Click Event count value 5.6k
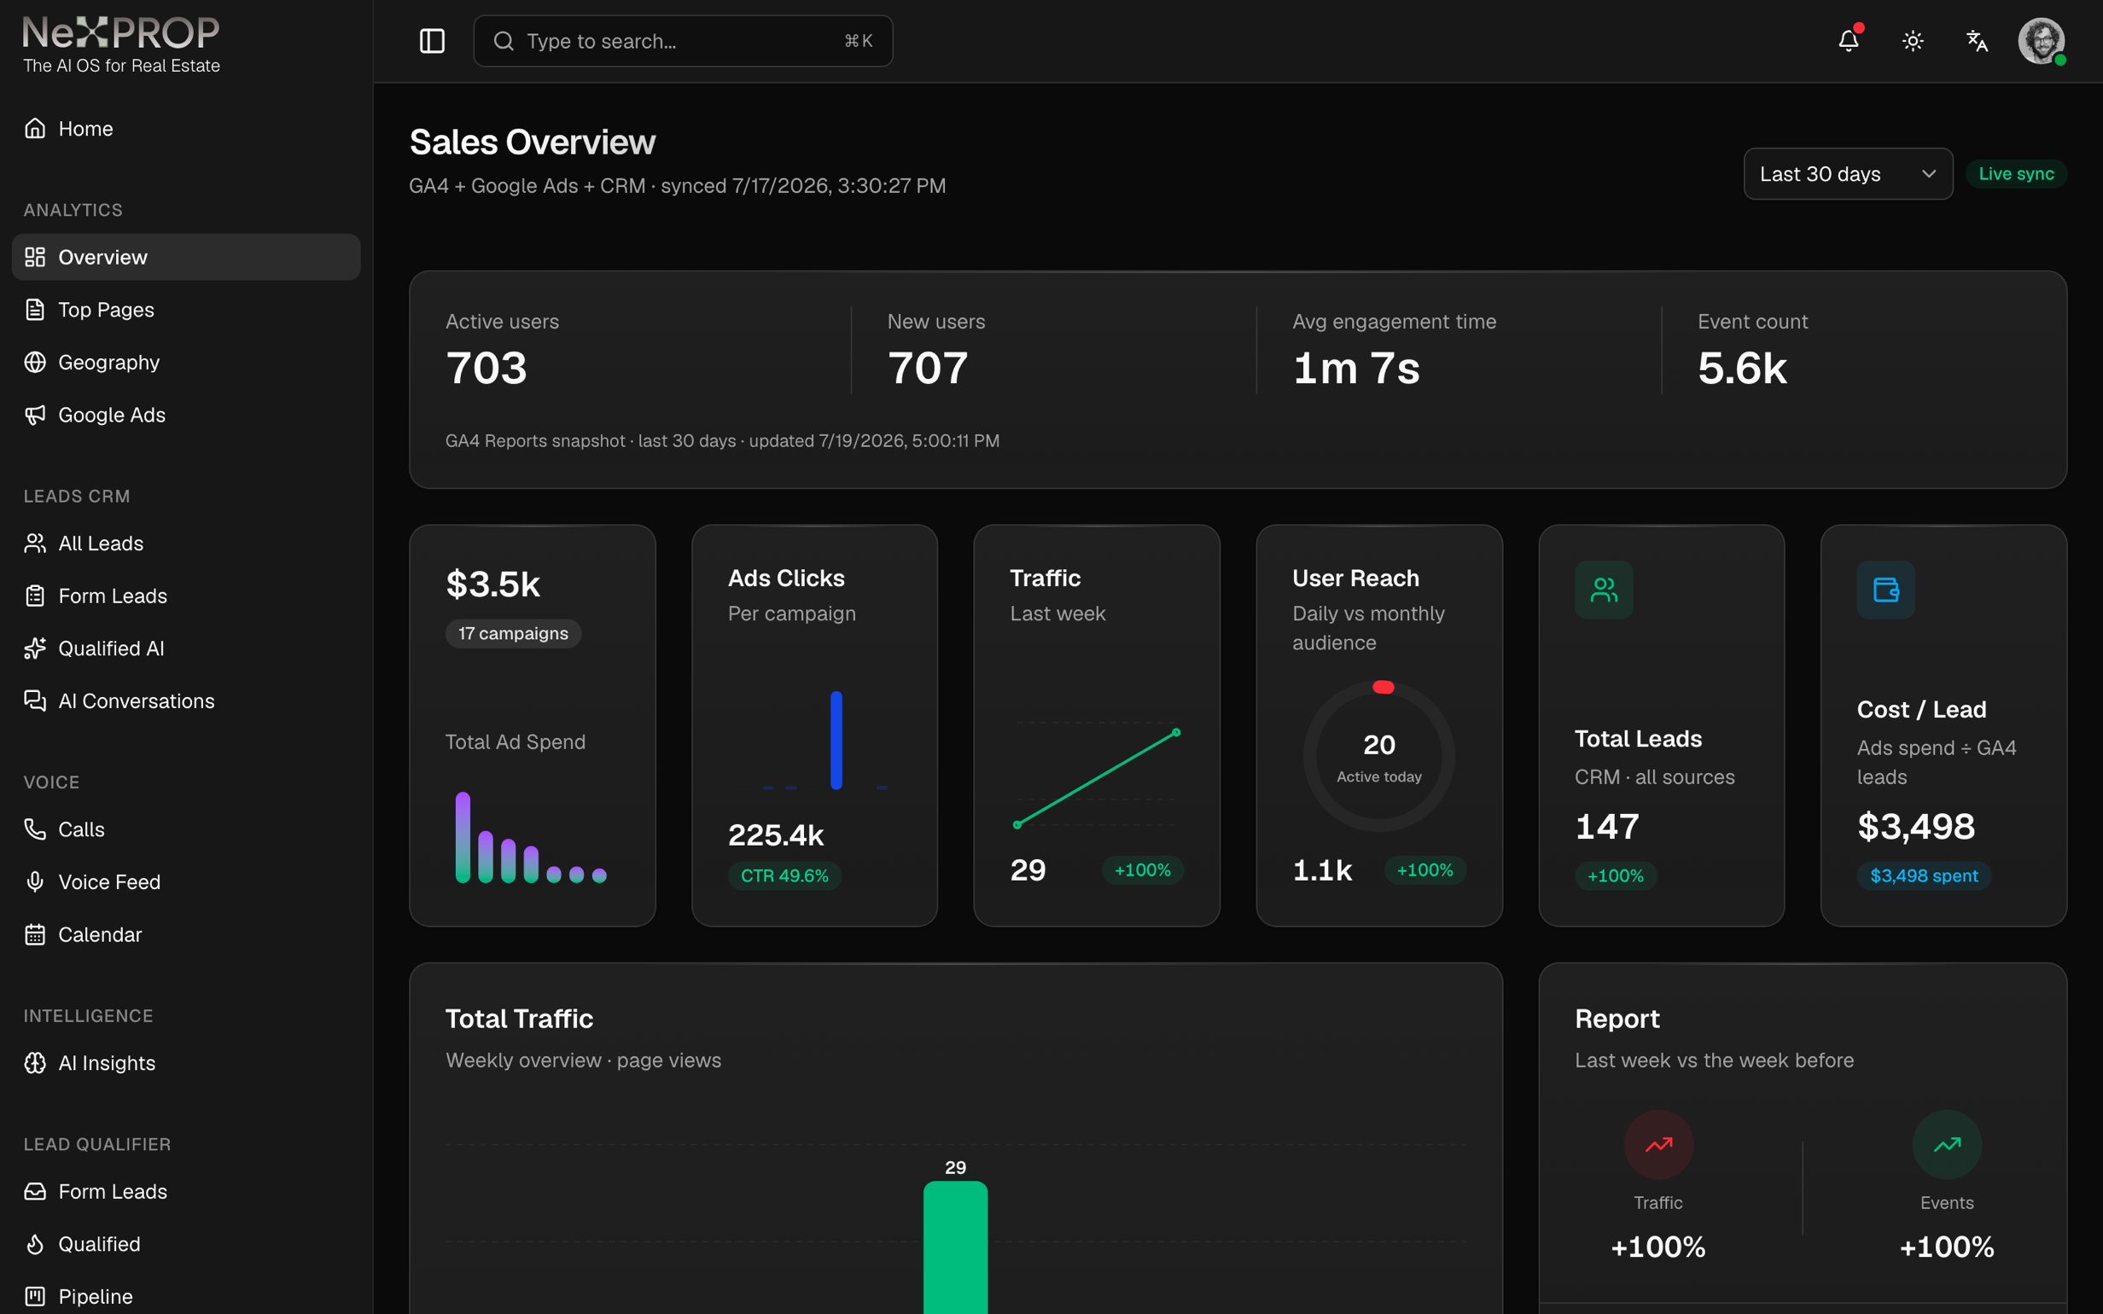 [1742, 369]
